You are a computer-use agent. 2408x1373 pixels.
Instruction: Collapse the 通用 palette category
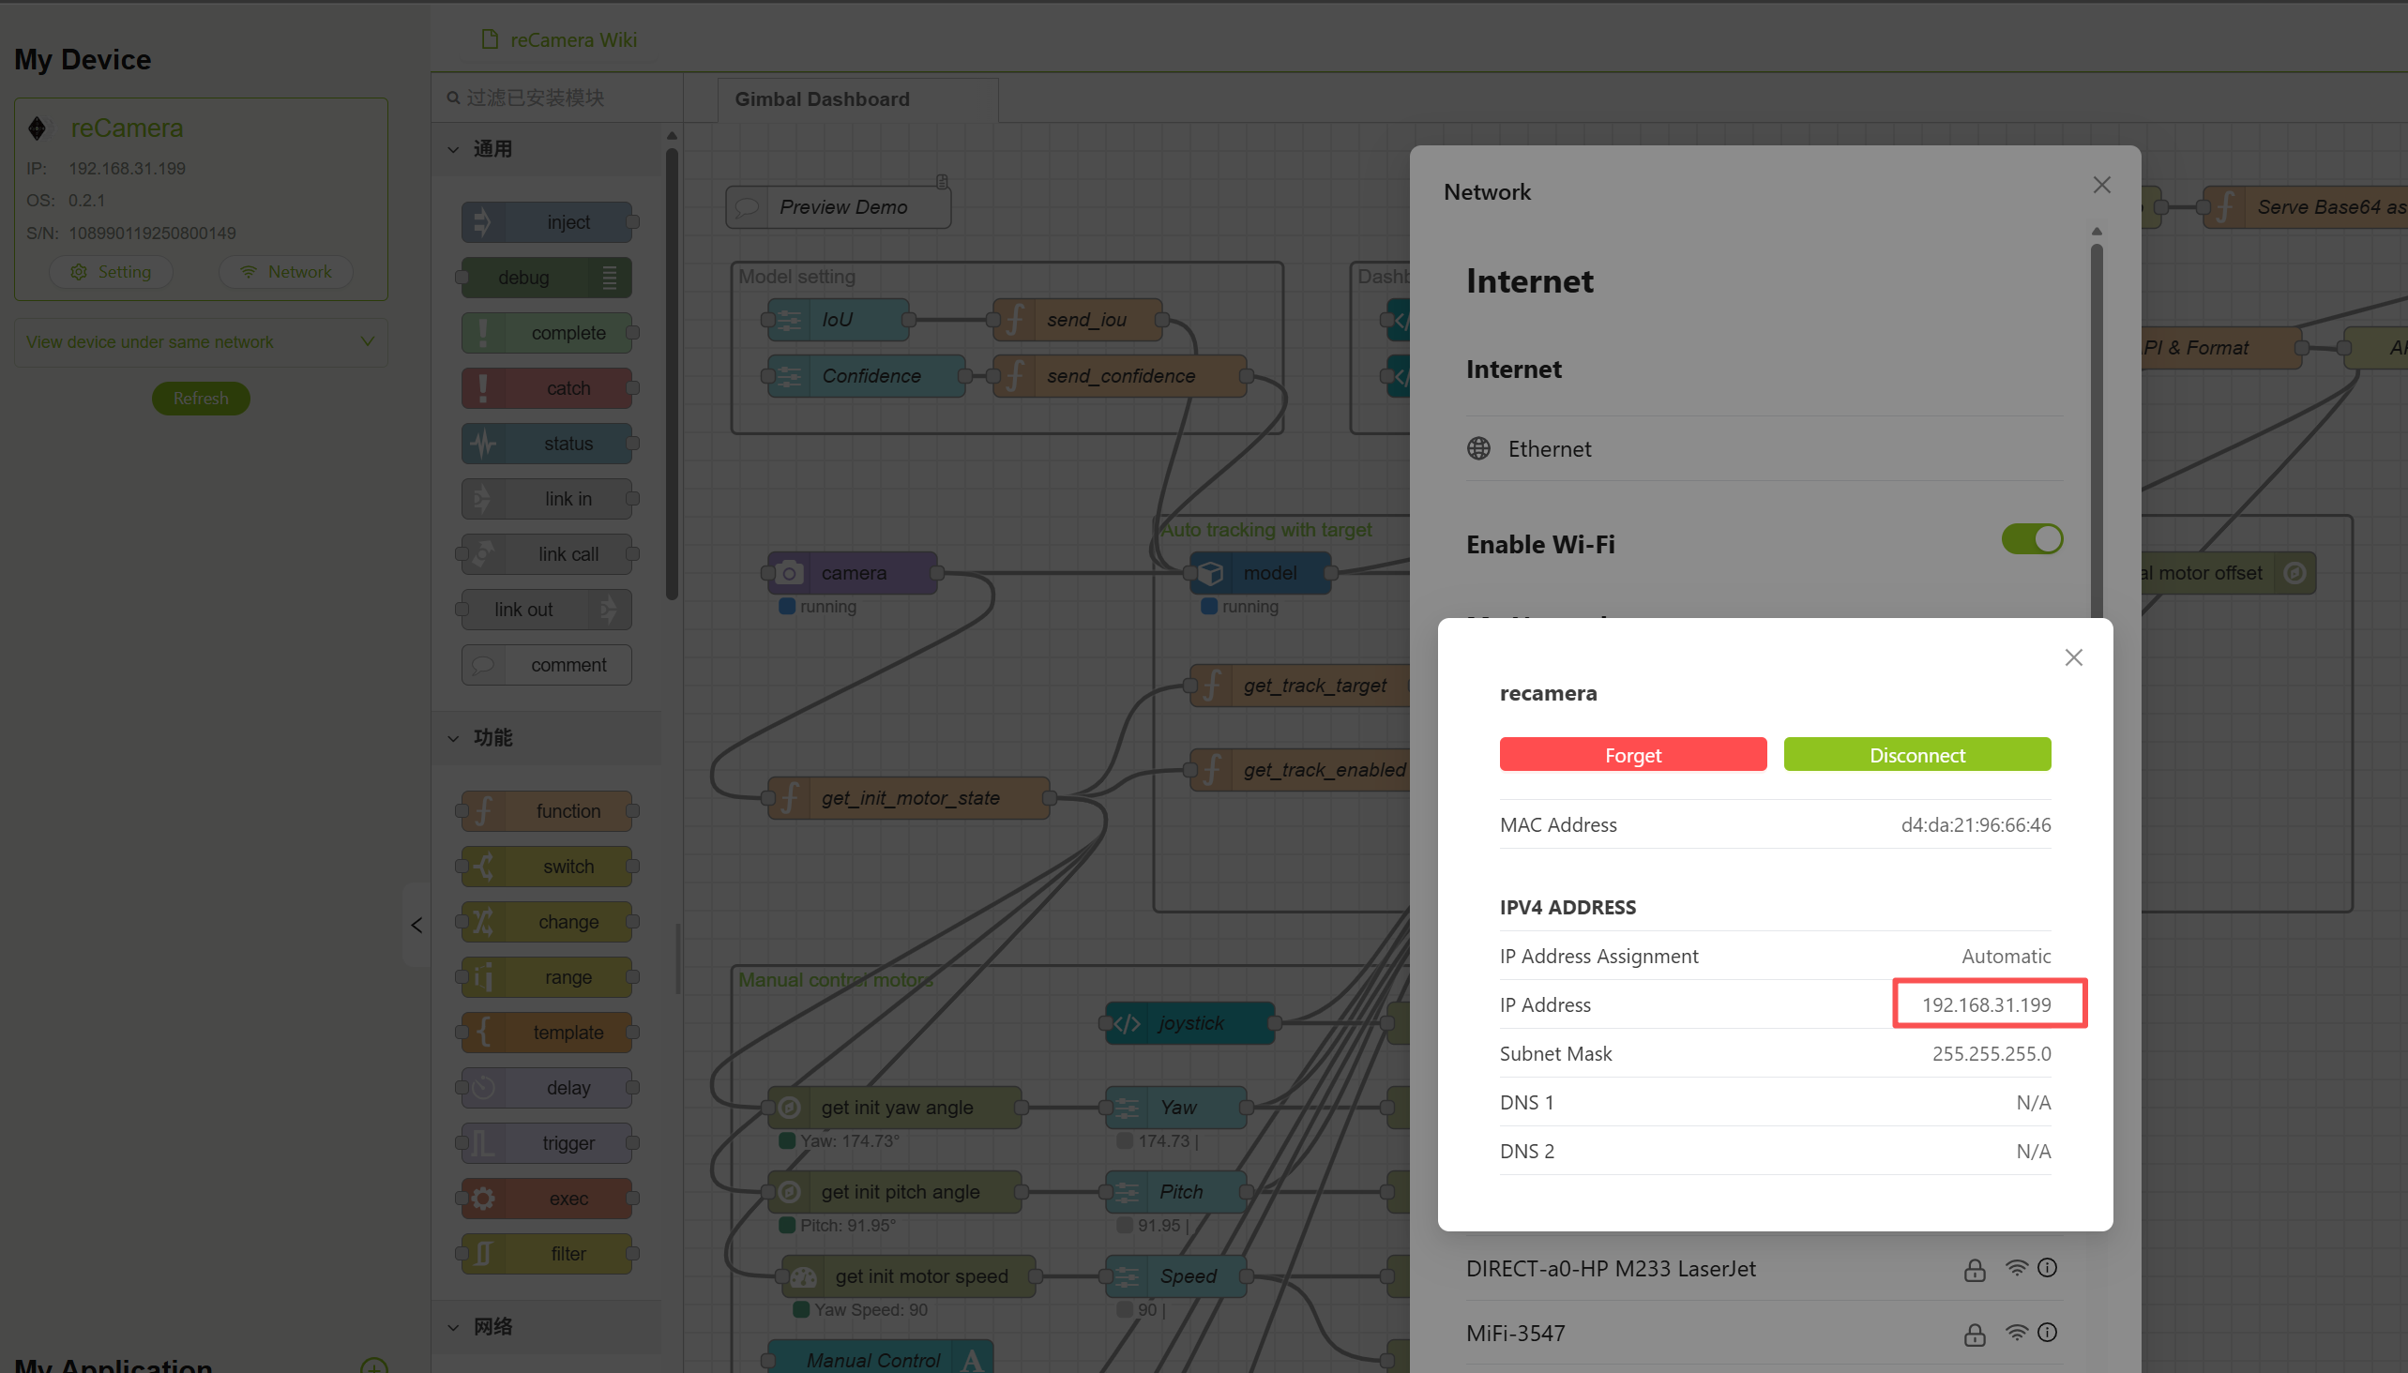click(x=454, y=149)
